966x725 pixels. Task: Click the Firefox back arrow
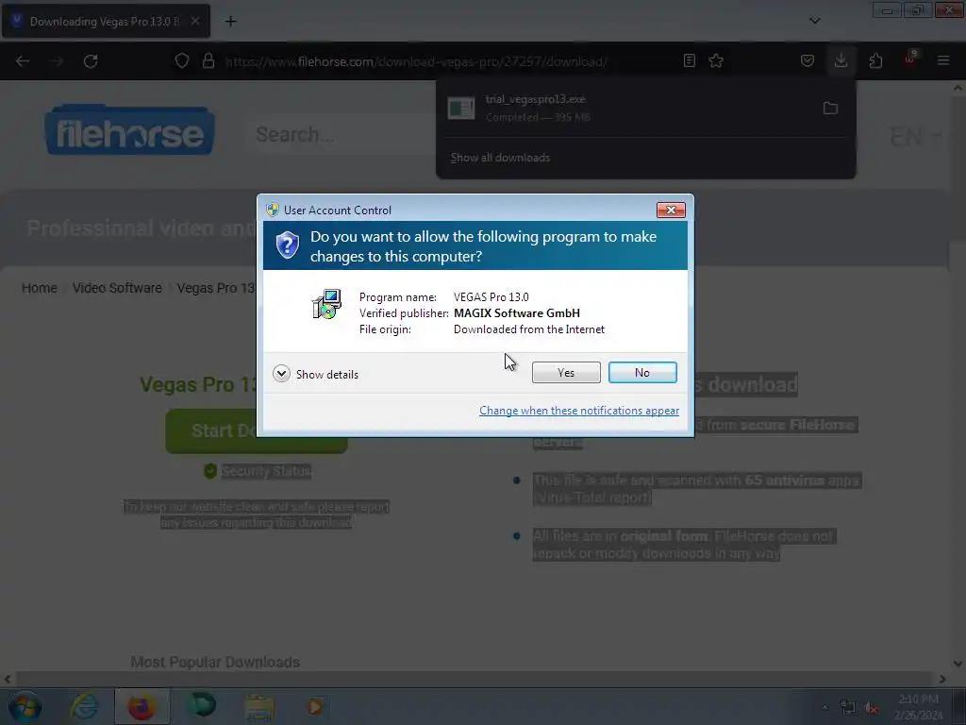[x=23, y=61]
